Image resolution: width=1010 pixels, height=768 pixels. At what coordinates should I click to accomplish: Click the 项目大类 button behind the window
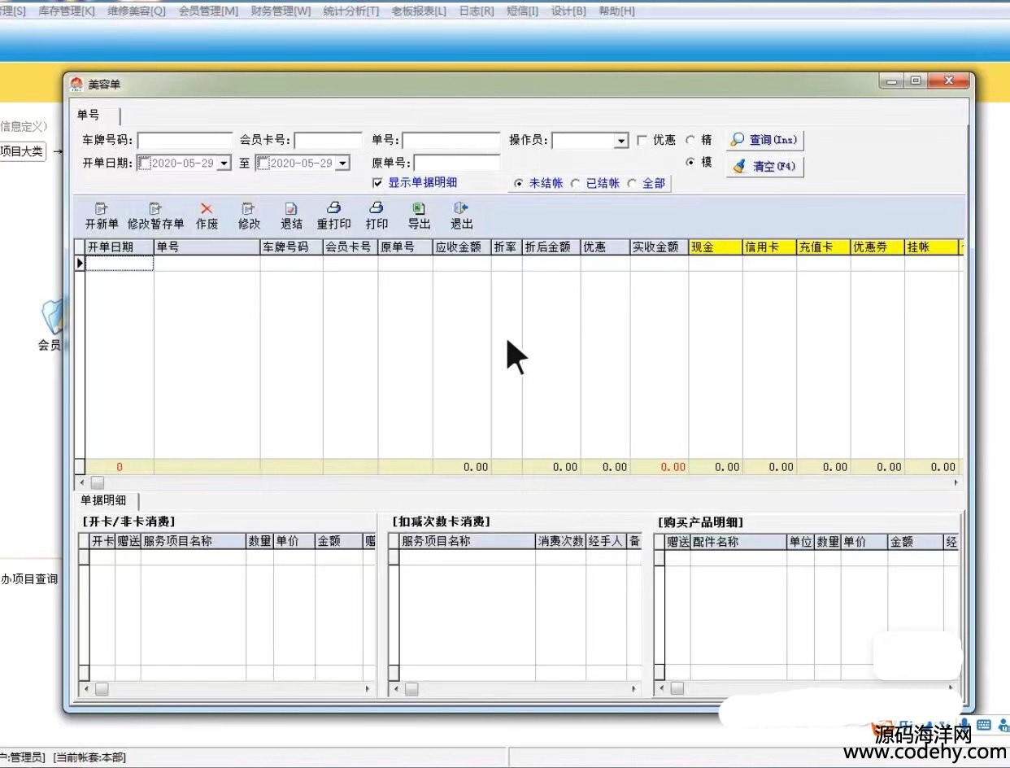(x=23, y=151)
